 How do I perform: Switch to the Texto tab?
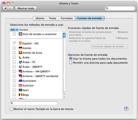pyautogui.click(x=52, y=18)
